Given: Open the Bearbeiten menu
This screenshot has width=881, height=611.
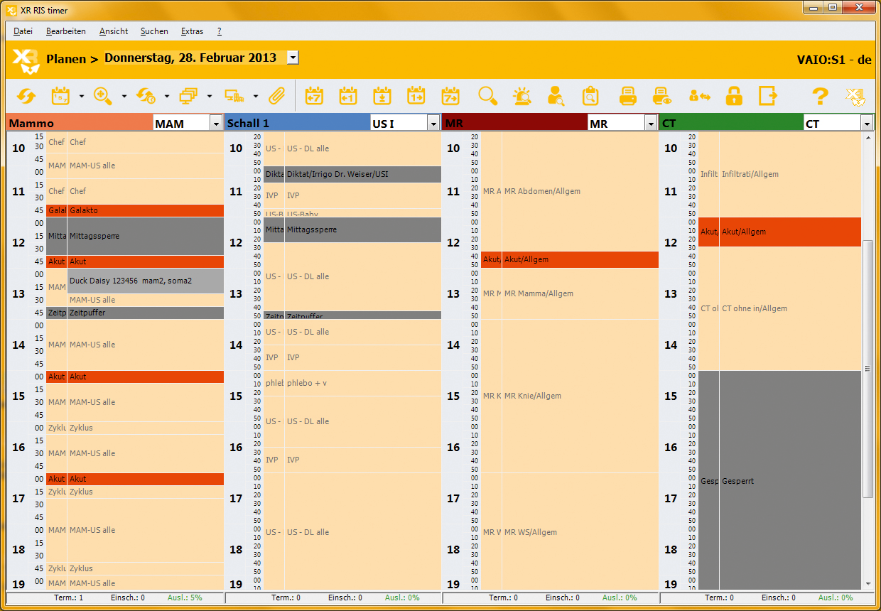Looking at the screenshot, I should click(65, 31).
